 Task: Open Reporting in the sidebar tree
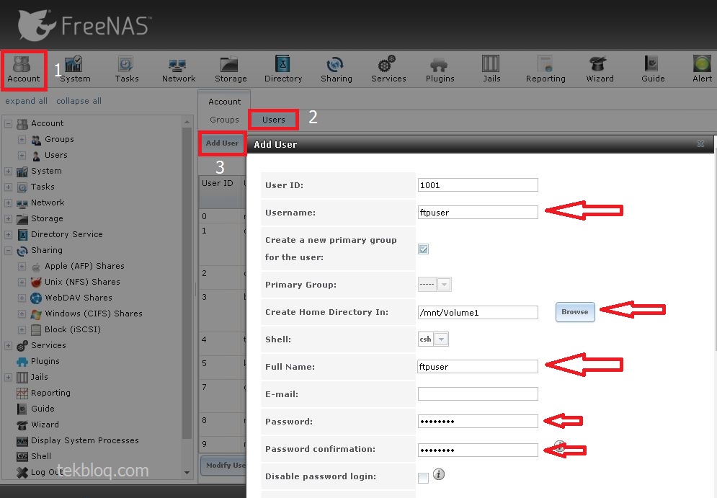[x=50, y=393]
